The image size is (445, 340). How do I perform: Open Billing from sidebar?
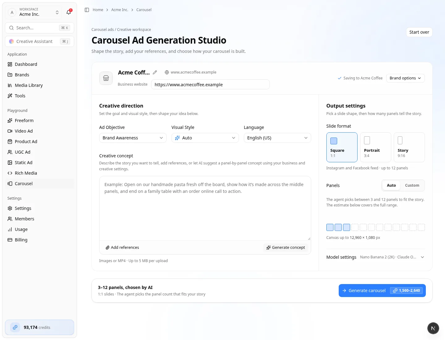tap(40, 240)
